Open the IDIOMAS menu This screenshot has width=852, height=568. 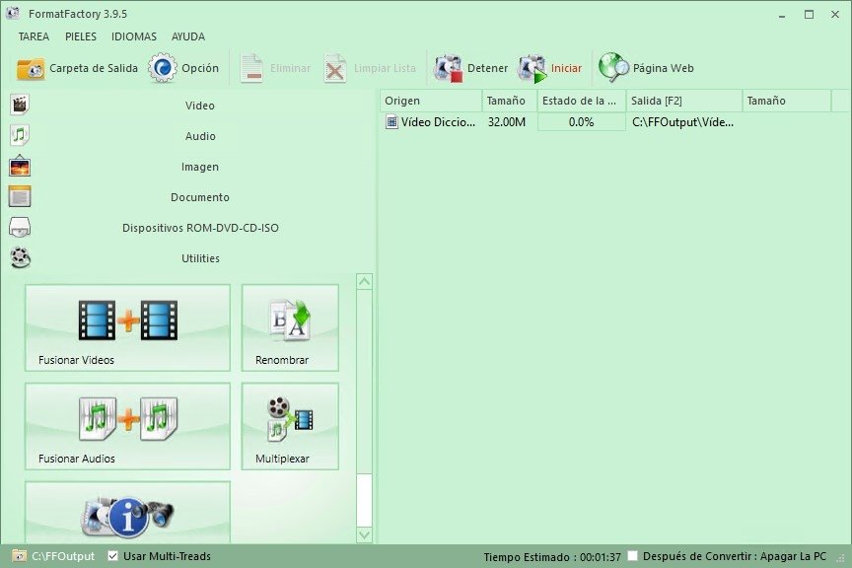pyautogui.click(x=134, y=36)
